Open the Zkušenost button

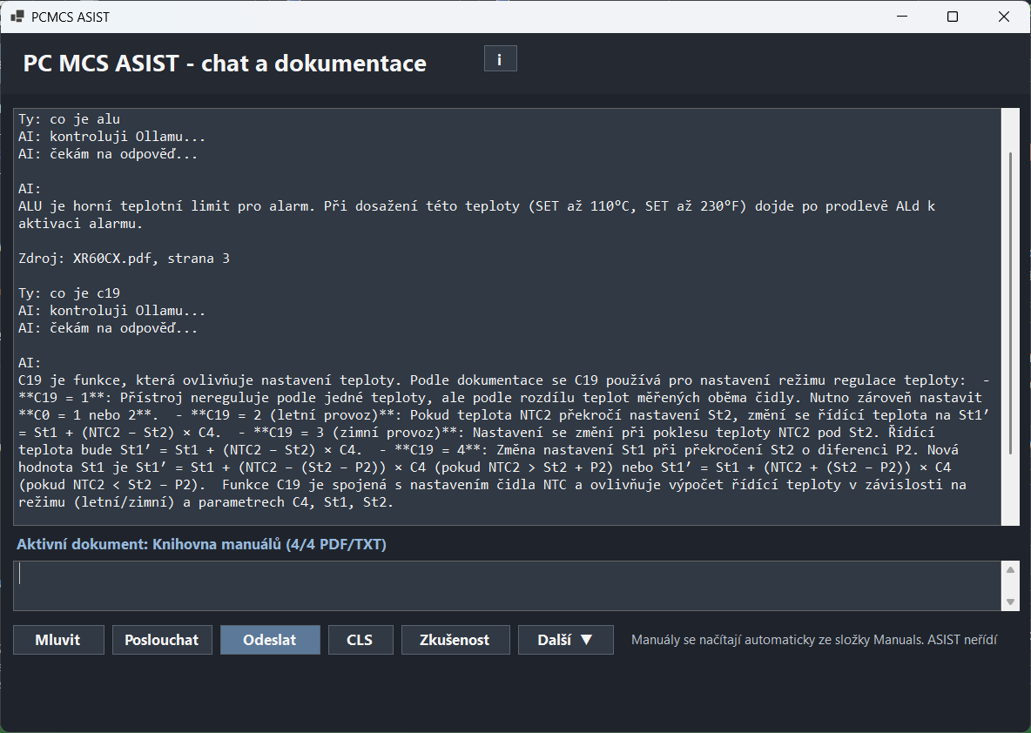(455, 640)
